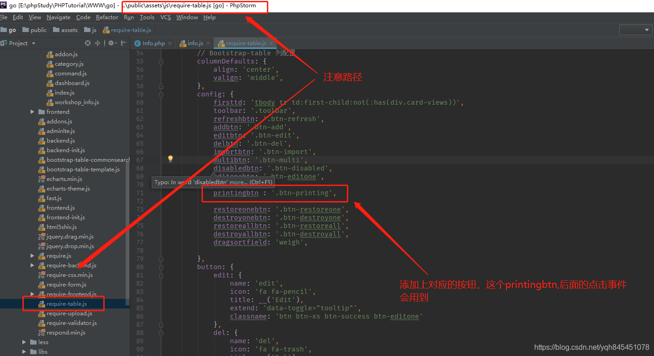Click the Project panel vertical scrollbar
This screenshot has height=356, width=654.
(x=128, y=183)
